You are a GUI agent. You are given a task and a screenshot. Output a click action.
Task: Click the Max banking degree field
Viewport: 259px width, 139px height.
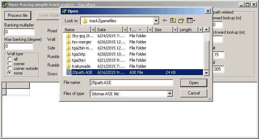(19, 46)
